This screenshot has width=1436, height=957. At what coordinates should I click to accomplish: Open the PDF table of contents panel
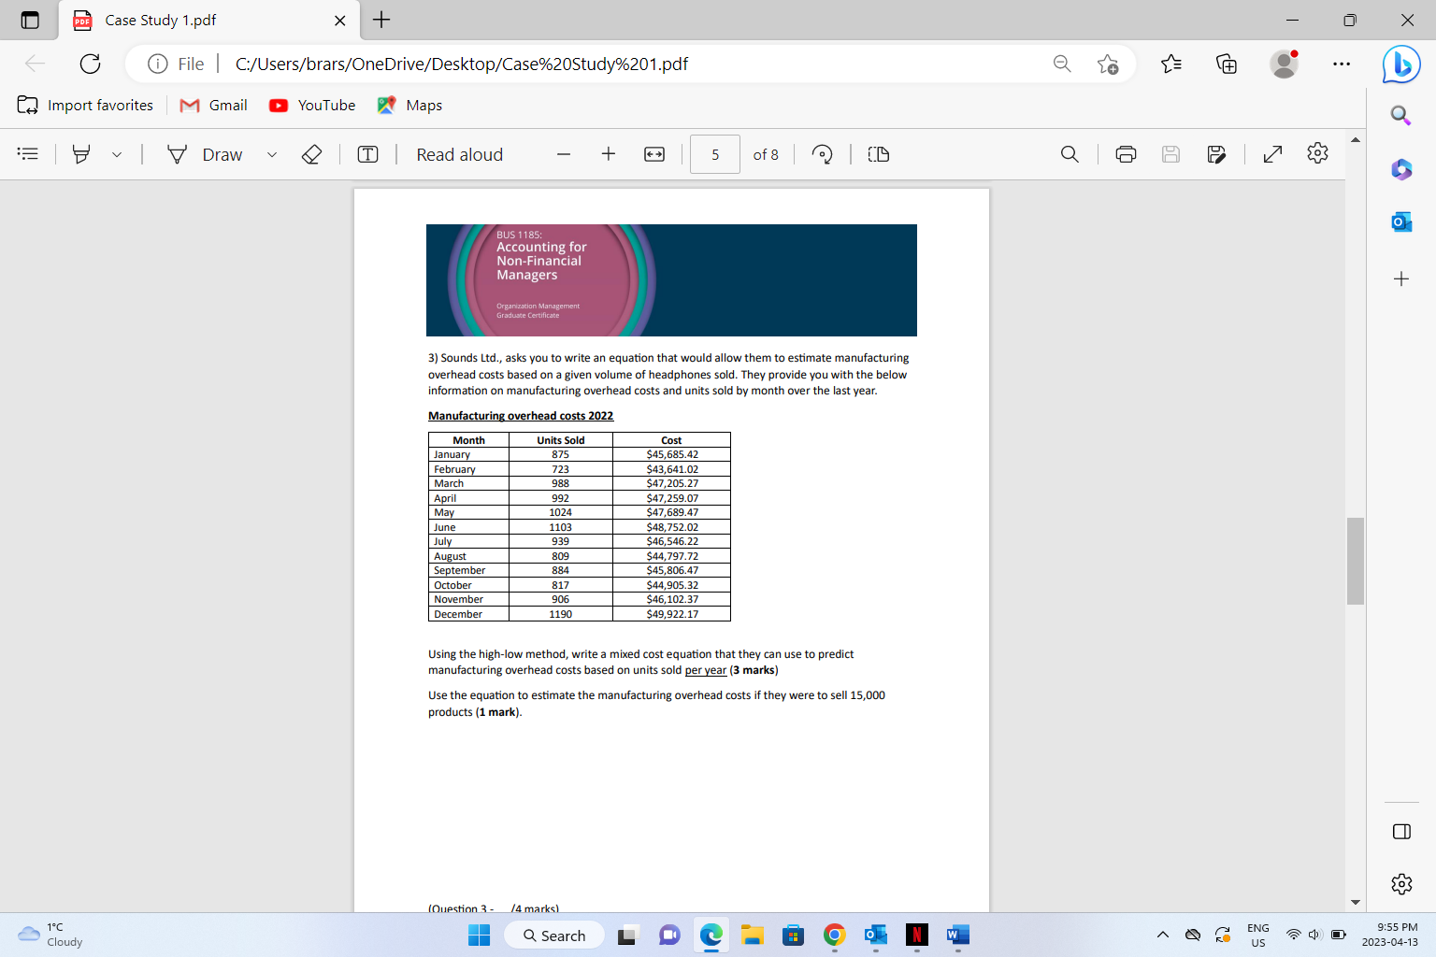click(x=27, y=153)
